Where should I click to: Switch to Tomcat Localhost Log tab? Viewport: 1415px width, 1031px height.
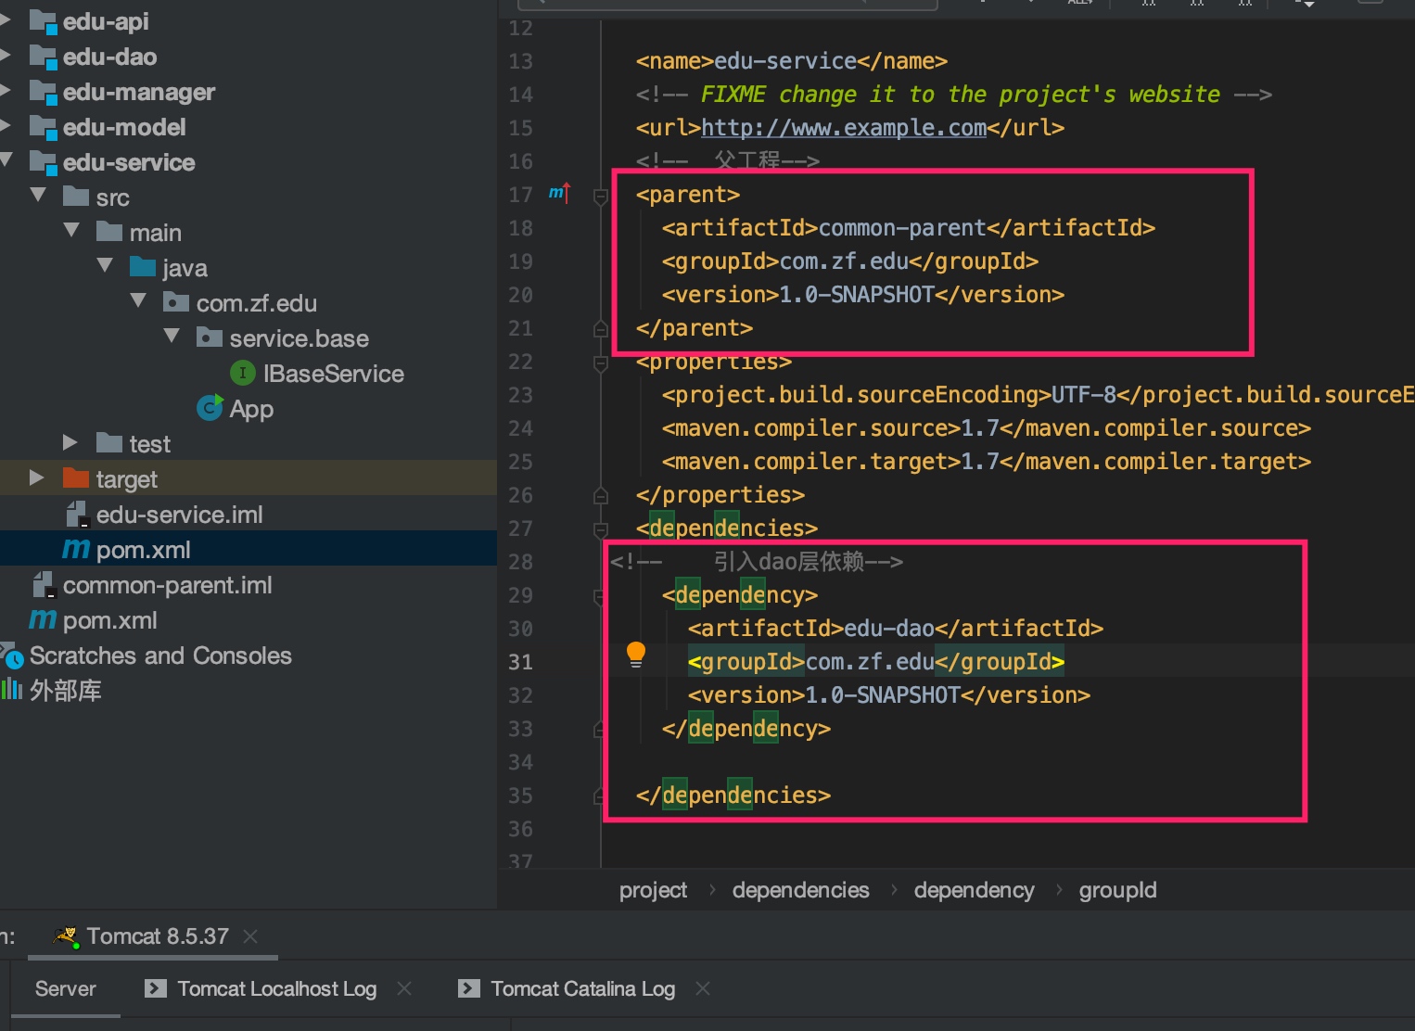[276, 988]
